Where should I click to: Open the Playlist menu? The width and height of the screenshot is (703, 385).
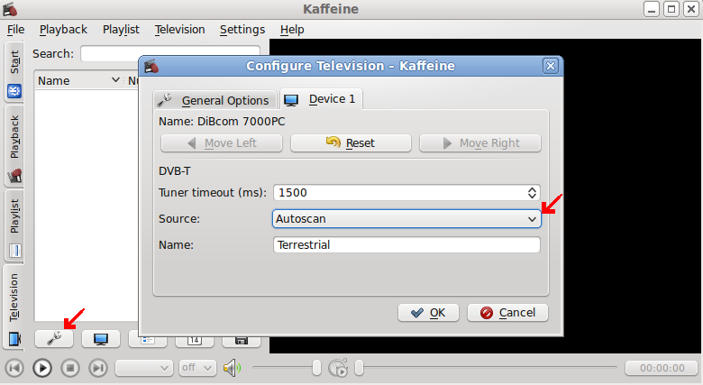pyautogui.click(x=121, y=30)
